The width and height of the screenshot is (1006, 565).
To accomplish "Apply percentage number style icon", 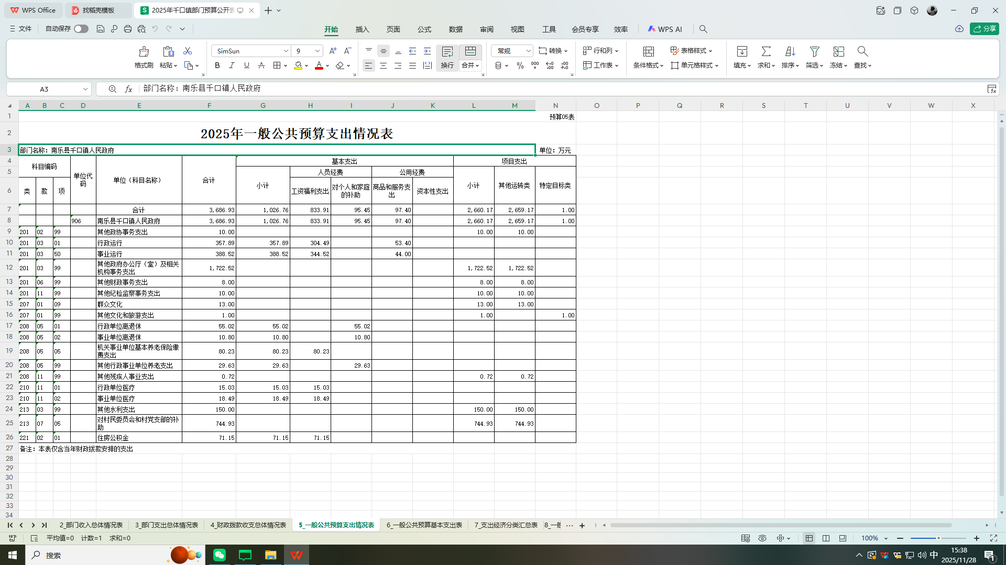I will click(x=520, y=65).
